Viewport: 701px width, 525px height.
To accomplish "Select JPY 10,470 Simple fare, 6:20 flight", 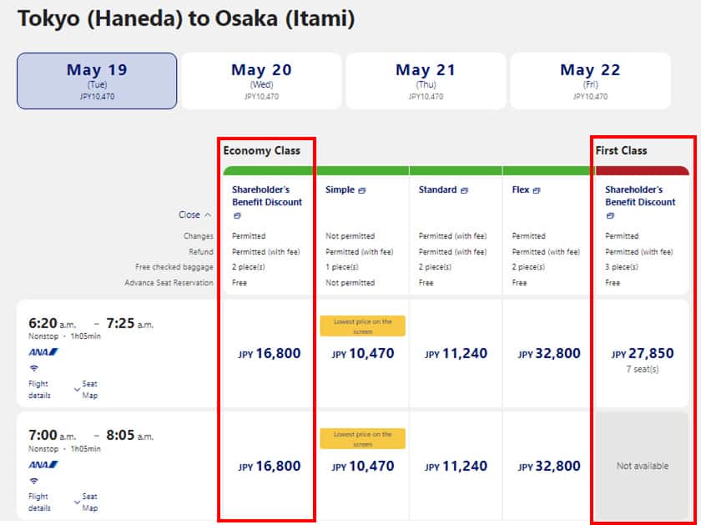I will coord(362,354).
